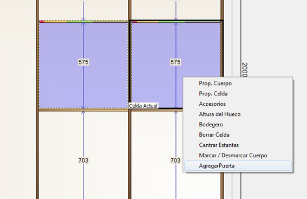The image size is (307, 199).
Task: Click the Celda Actual tooltip label
Action: tap(143, 106)
